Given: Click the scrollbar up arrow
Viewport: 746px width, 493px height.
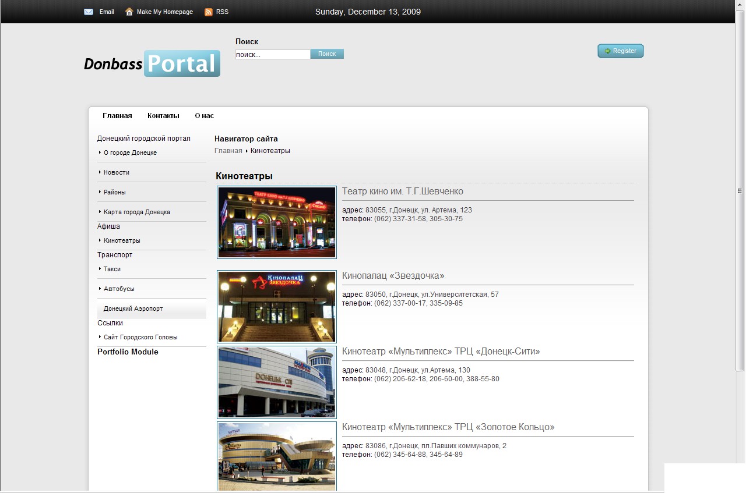Looking at the screenshot, I should [x=740, y=5].
